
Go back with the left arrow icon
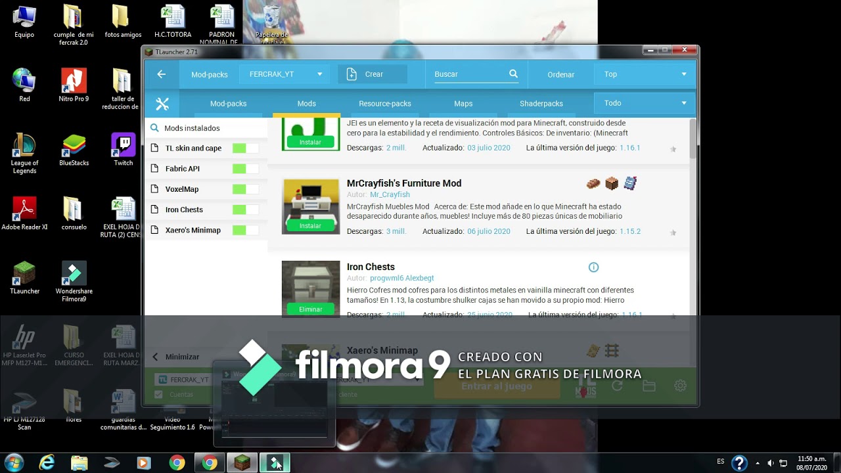[x=161, y=74]
